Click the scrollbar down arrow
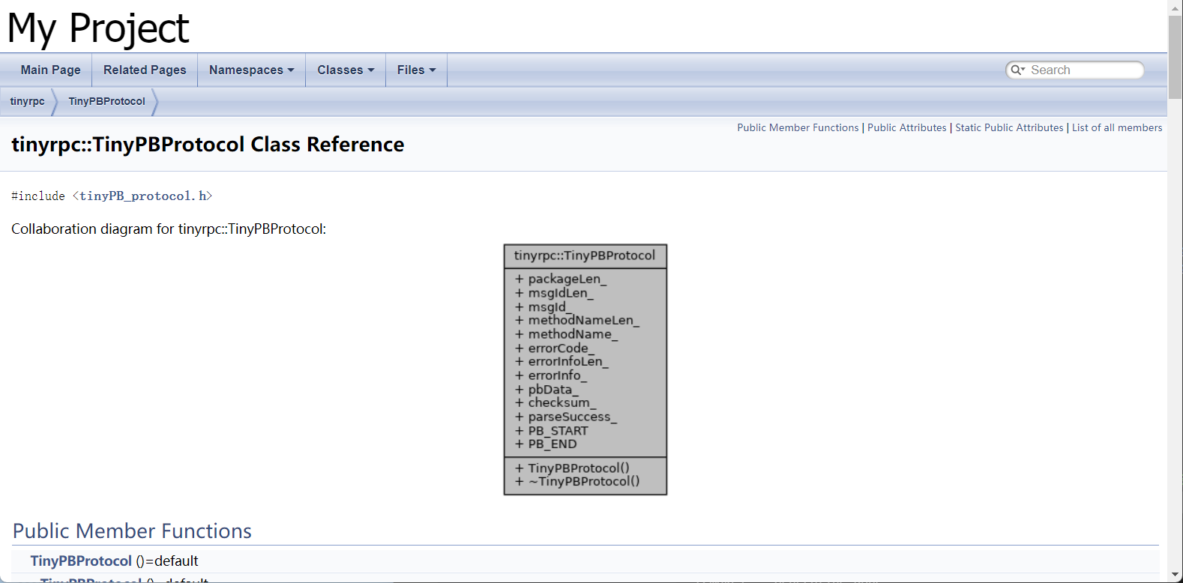1183x583 pixels. [1175, 576]
